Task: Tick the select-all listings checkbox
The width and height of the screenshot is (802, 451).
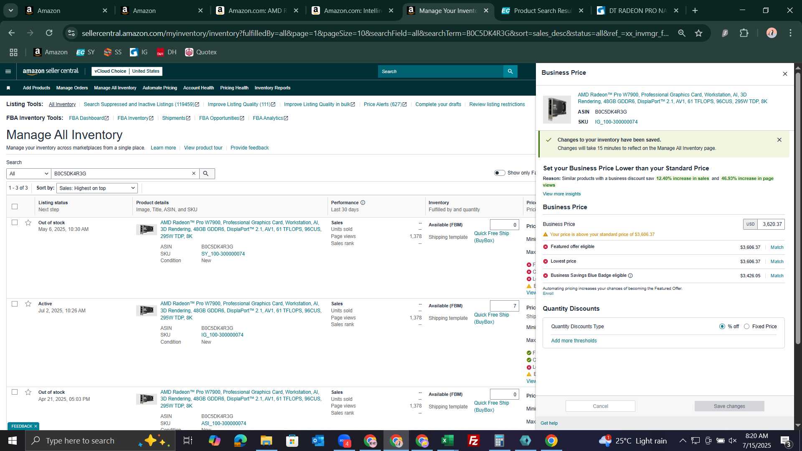Action: tap(15, 206)
